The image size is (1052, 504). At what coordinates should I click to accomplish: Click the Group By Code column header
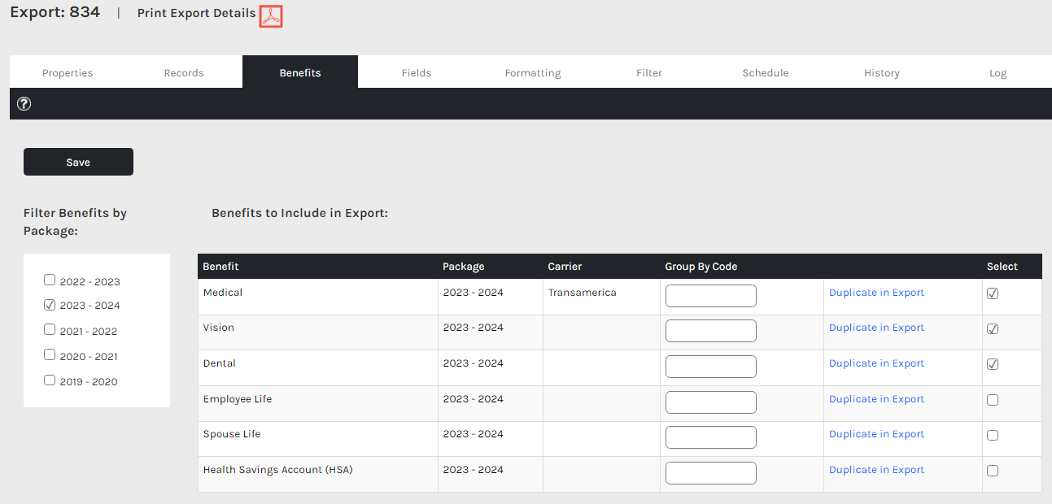[701, 267]
